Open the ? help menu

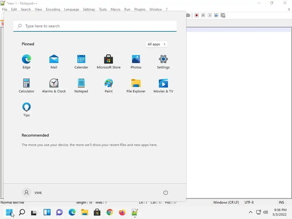click(167, 9)
